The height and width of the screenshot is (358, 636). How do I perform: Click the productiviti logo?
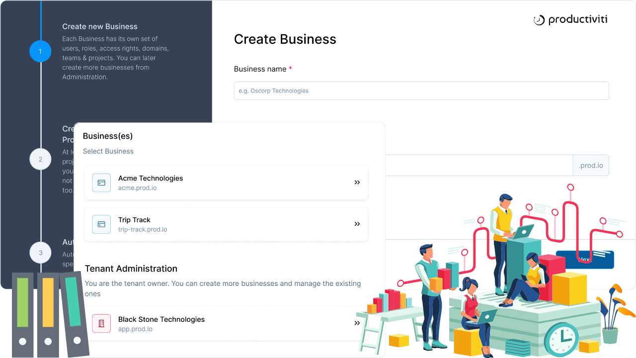570,20
